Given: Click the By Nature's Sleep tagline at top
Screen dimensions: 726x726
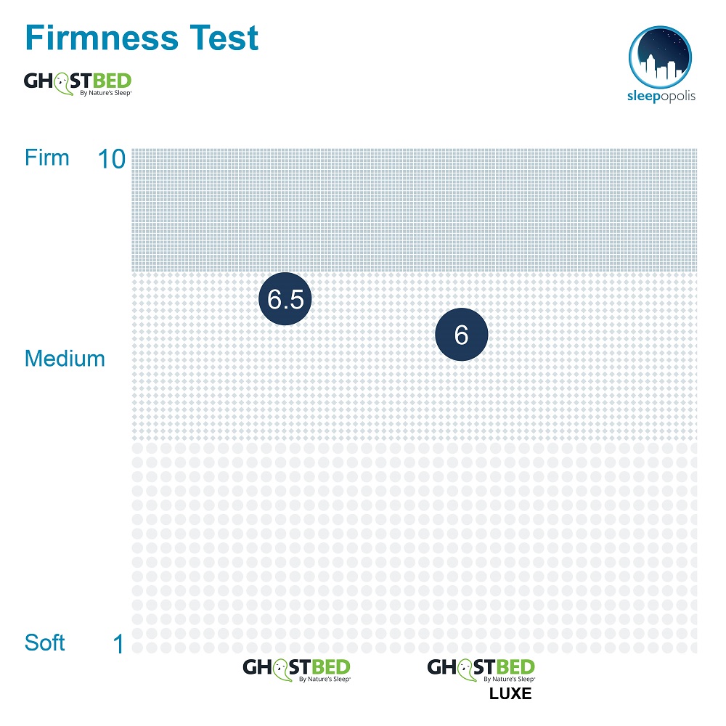Looking at the screenshot, I should point(105,93).
